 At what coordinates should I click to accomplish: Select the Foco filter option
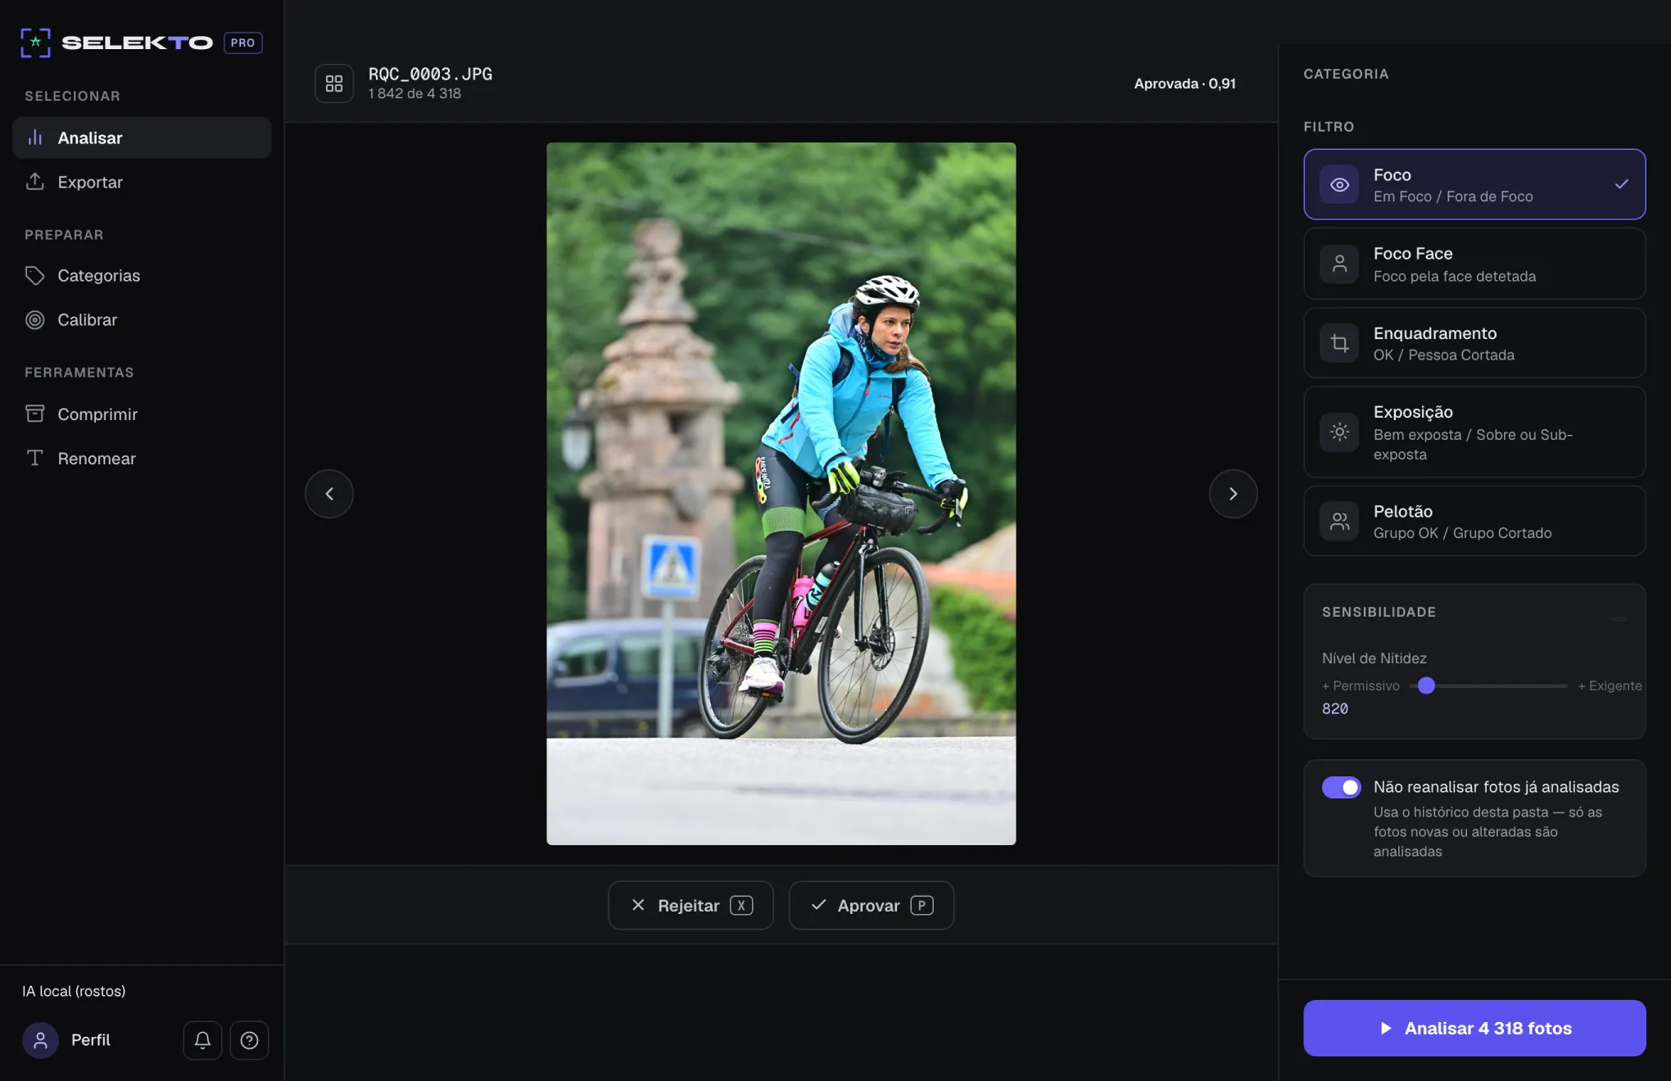(x=1474, y=184)
